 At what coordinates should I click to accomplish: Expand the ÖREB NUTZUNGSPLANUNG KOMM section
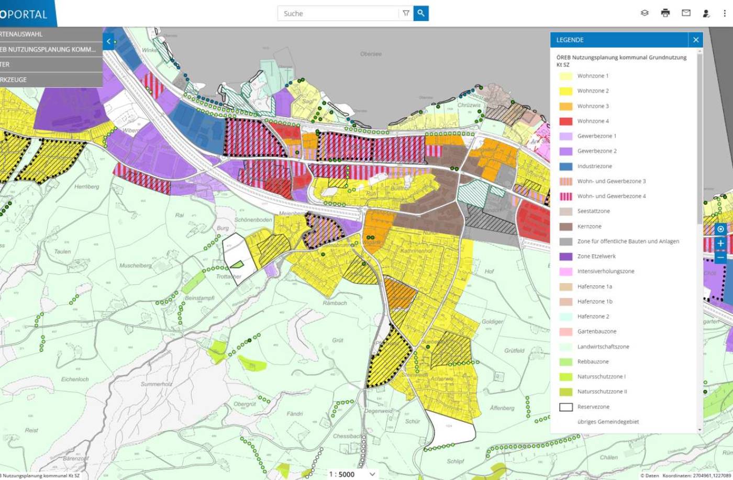point(47,49)
